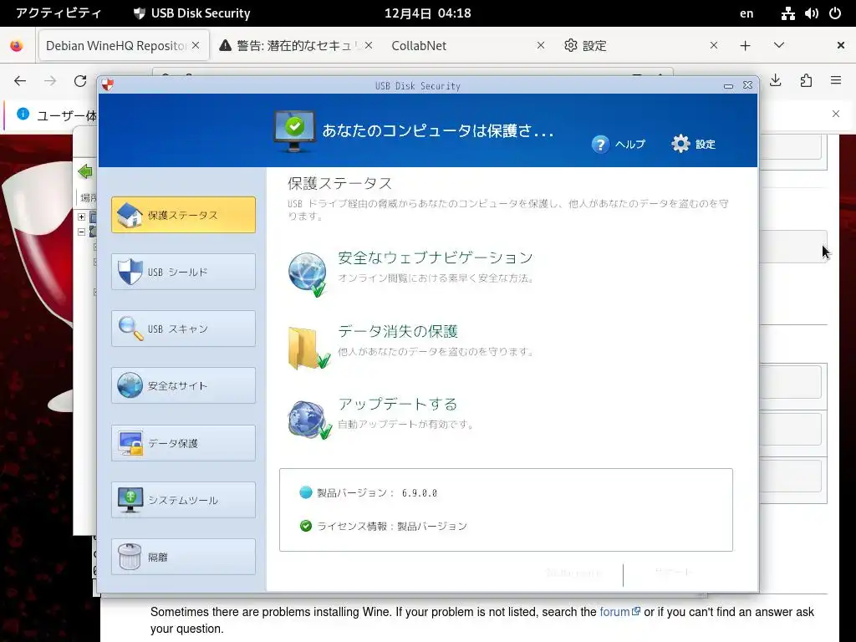Open the データ消失の保護 heading
The height and width of the screenshot is (642, 856).
click(x=397, y=331)
